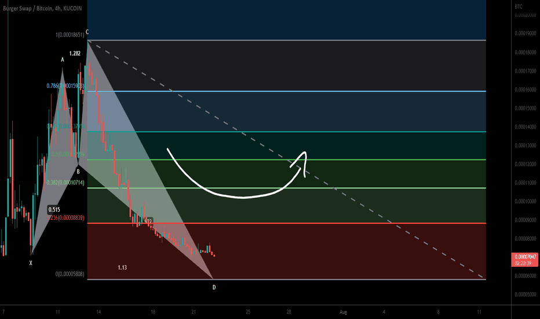
Task: Click pattern point label C
Action: (87, 32)
